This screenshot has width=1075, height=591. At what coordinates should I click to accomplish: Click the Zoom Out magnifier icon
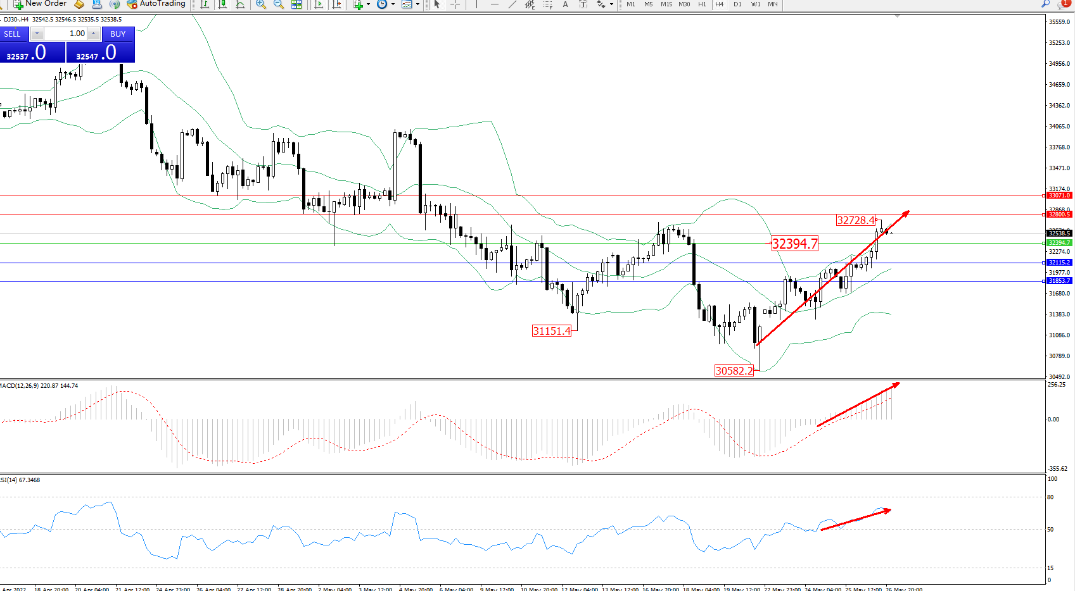point(278,4)
